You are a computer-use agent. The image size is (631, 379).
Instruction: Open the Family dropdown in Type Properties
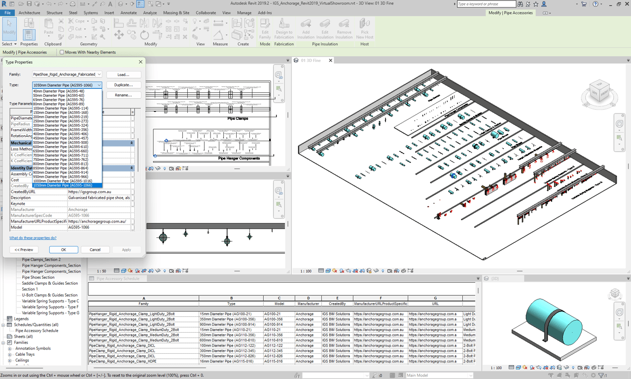(99, 75)
